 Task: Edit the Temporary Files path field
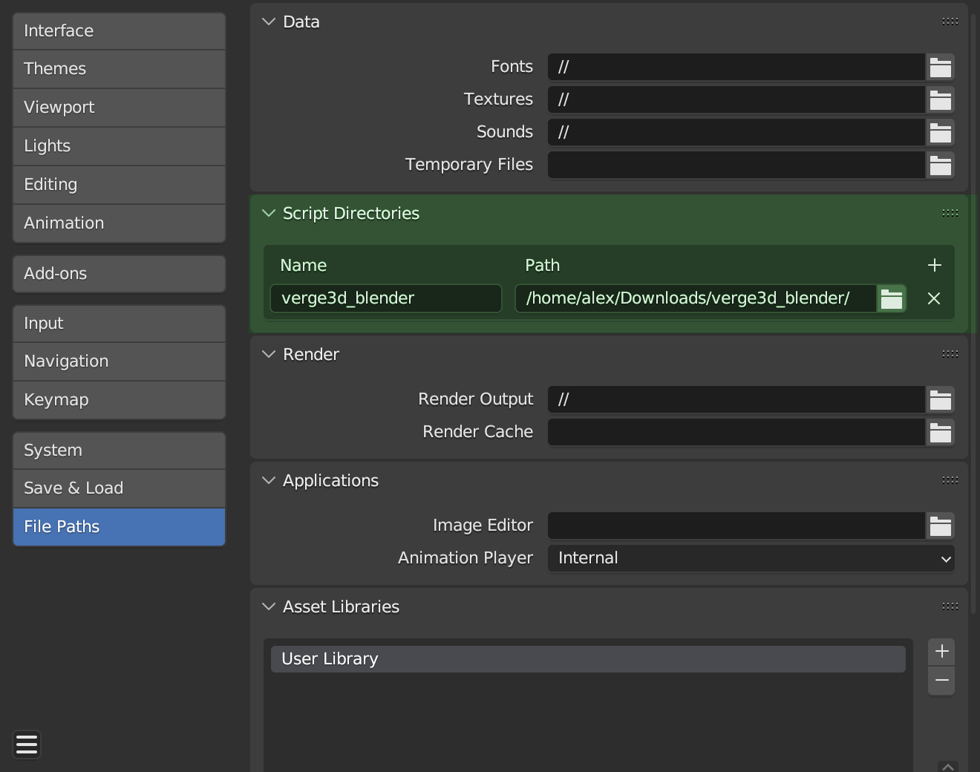[736, 165]
